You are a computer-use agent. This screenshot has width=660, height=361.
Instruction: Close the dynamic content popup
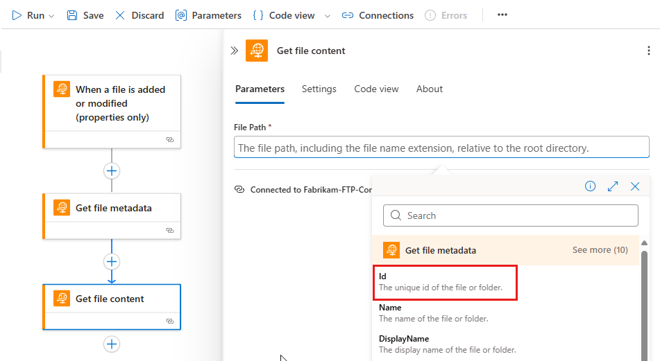coord(635,186)
